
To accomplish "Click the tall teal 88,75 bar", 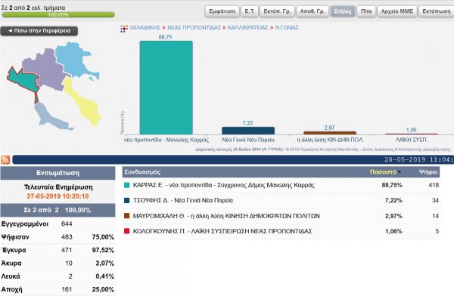I will pyautogui.click(x=166, y=88).
